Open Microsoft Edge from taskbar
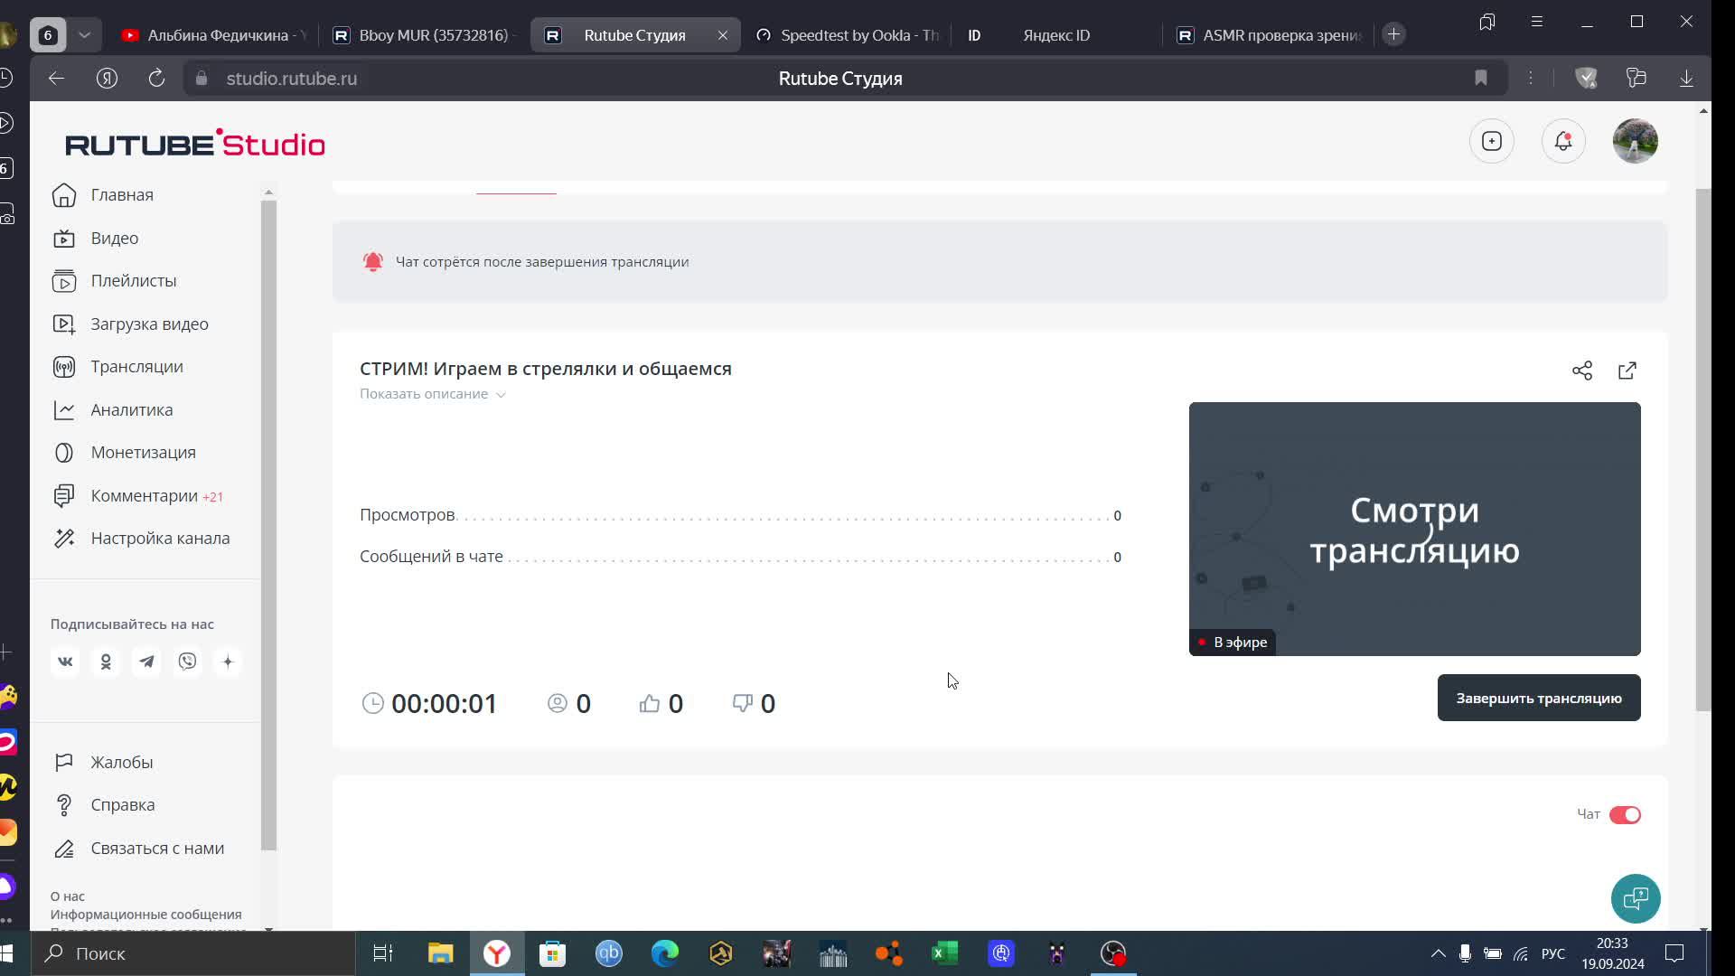Screen dimensions: 1735x976 coord(665,953)
